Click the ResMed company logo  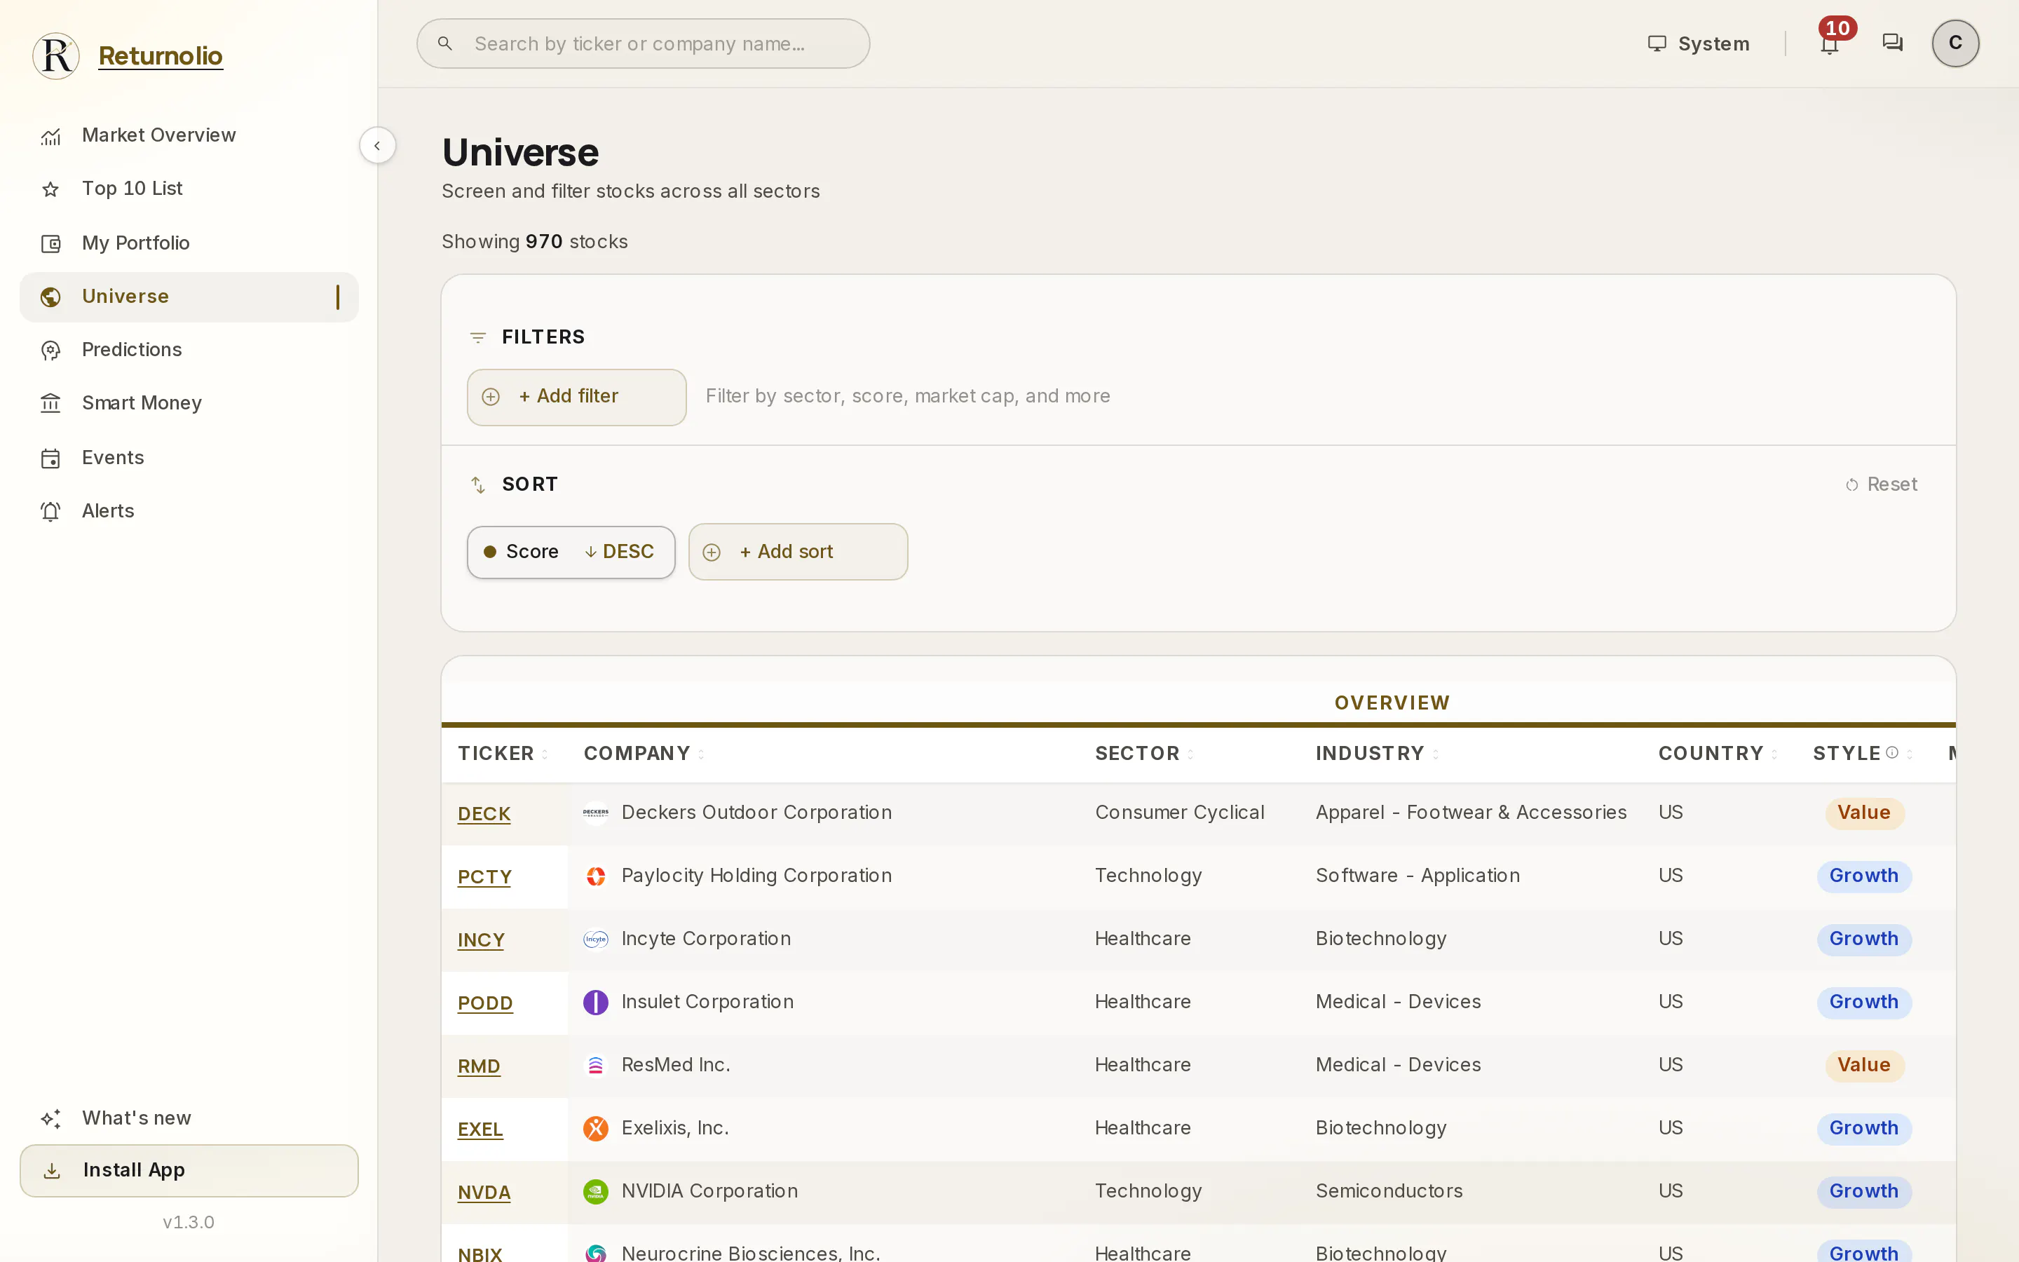coord(596,1065)
